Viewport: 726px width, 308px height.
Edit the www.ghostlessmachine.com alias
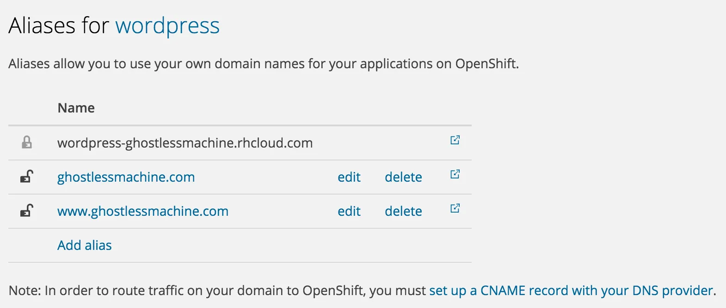tap(349, 211)
